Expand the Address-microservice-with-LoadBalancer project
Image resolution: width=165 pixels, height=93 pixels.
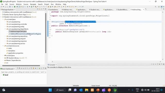1,12
